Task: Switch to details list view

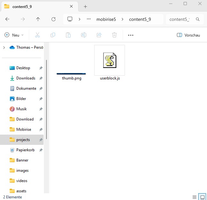Action: (x=195, y=197)
